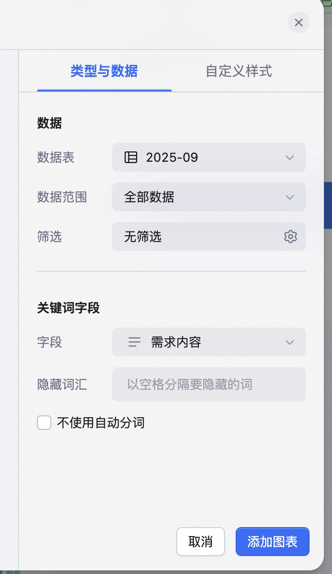Enable the 不使用自动分词 checkbox
Screen dimensions: 332x574
[x=44, y=423]
